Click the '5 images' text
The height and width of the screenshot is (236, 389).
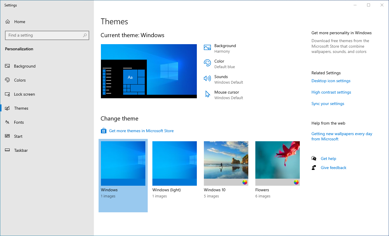coord(211,196)
